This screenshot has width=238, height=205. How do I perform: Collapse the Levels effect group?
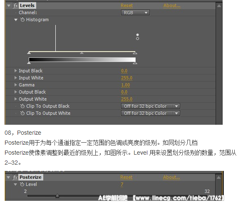click(x=9, y=6)
